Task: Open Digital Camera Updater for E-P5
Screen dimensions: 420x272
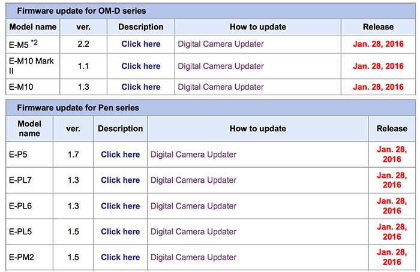Action: 193,155
